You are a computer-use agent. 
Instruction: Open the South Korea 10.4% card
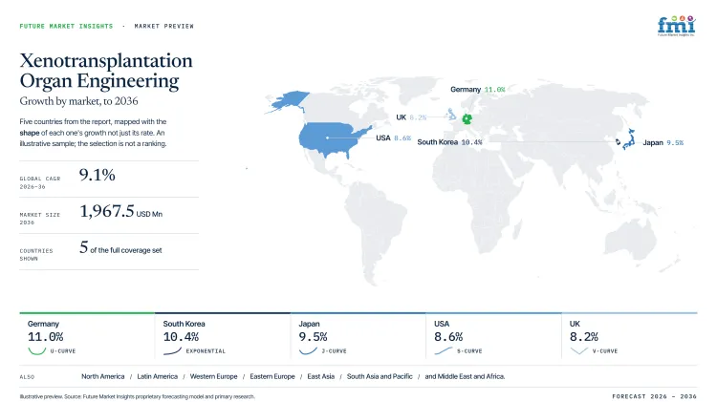pyautogui.click(x=223, y=337)
